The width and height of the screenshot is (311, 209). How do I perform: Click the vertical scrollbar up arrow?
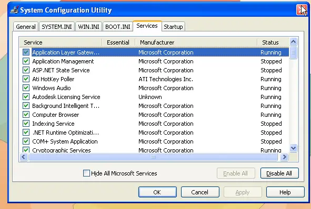[293, 41]
